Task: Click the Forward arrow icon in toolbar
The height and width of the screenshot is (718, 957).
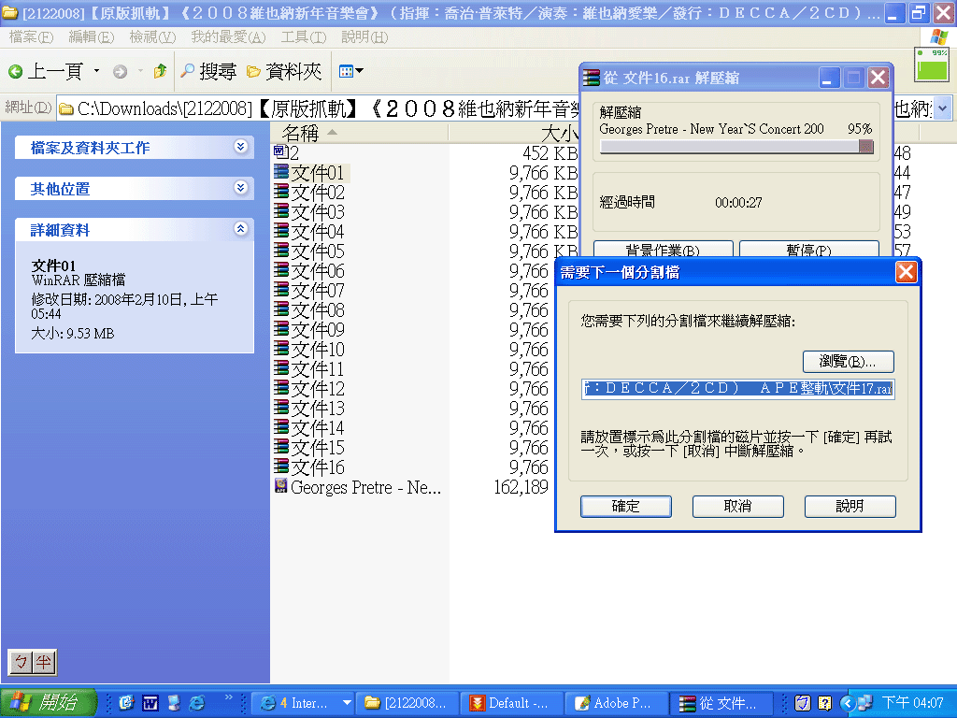Action: (x=121, y=72)
